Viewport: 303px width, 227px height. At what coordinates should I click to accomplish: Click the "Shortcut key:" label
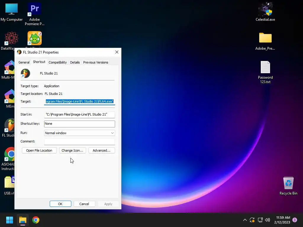pos(30,124)
